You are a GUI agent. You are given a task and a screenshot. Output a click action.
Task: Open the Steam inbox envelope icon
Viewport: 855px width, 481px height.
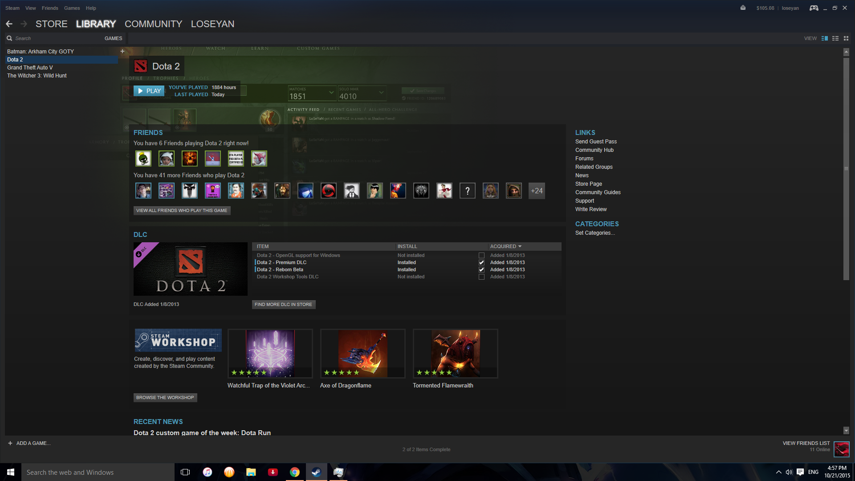(x=743, y=8)
